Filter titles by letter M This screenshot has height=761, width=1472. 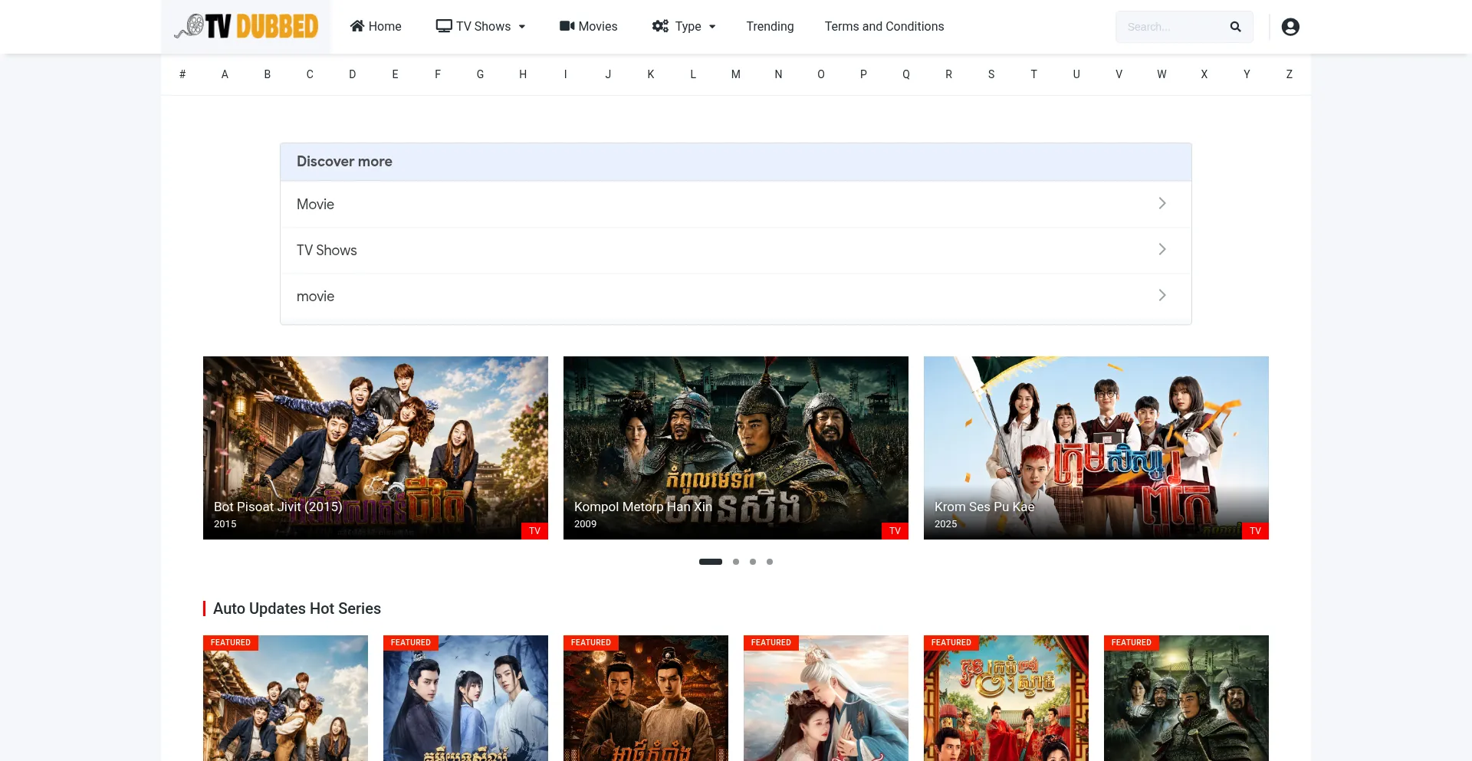point(736,74)
